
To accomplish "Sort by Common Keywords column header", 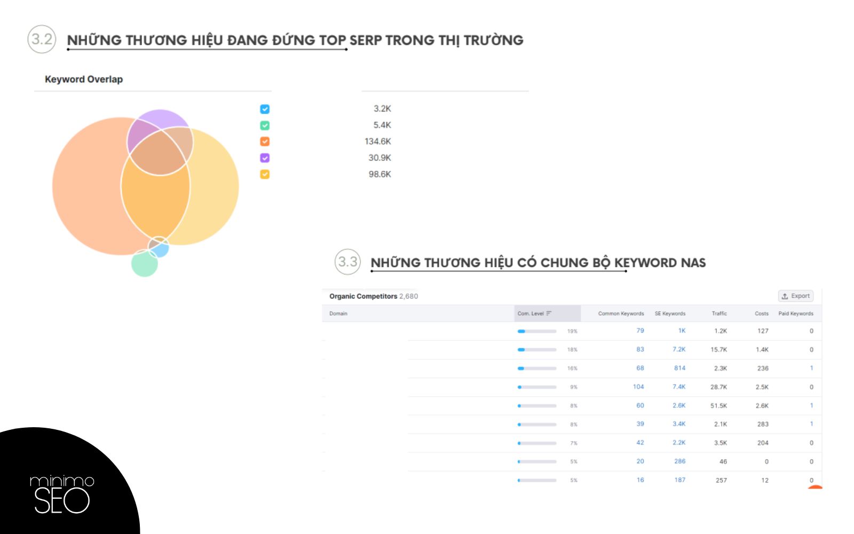I will [621, 313].
